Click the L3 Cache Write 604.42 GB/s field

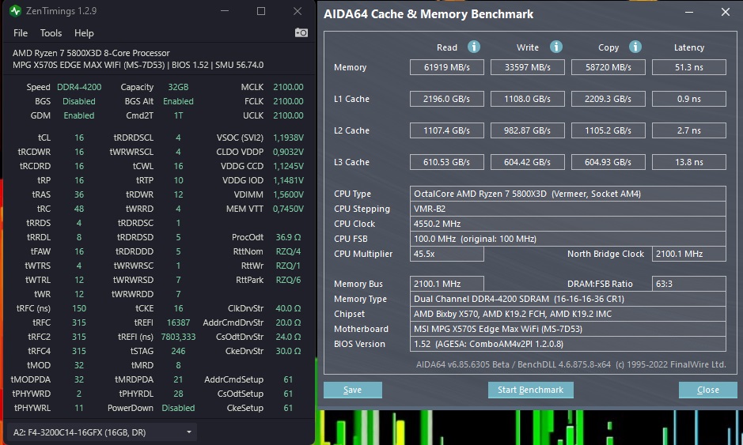[x=528, y=162]
